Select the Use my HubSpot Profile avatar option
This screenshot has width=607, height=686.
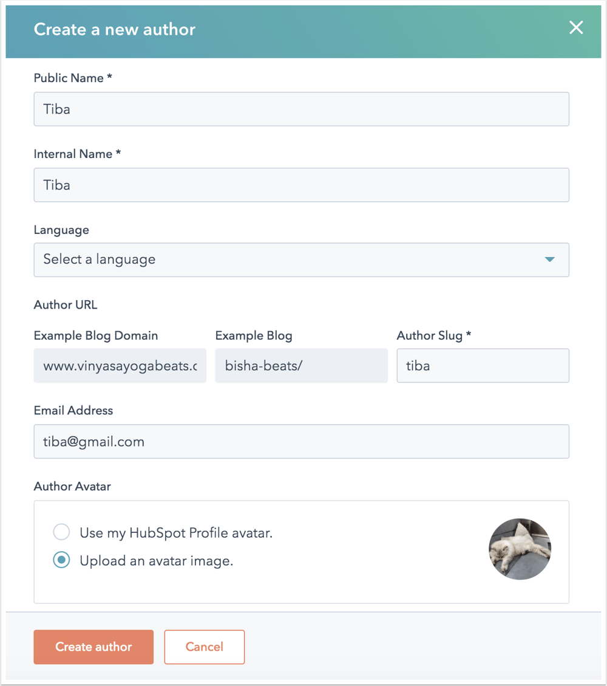61,532
